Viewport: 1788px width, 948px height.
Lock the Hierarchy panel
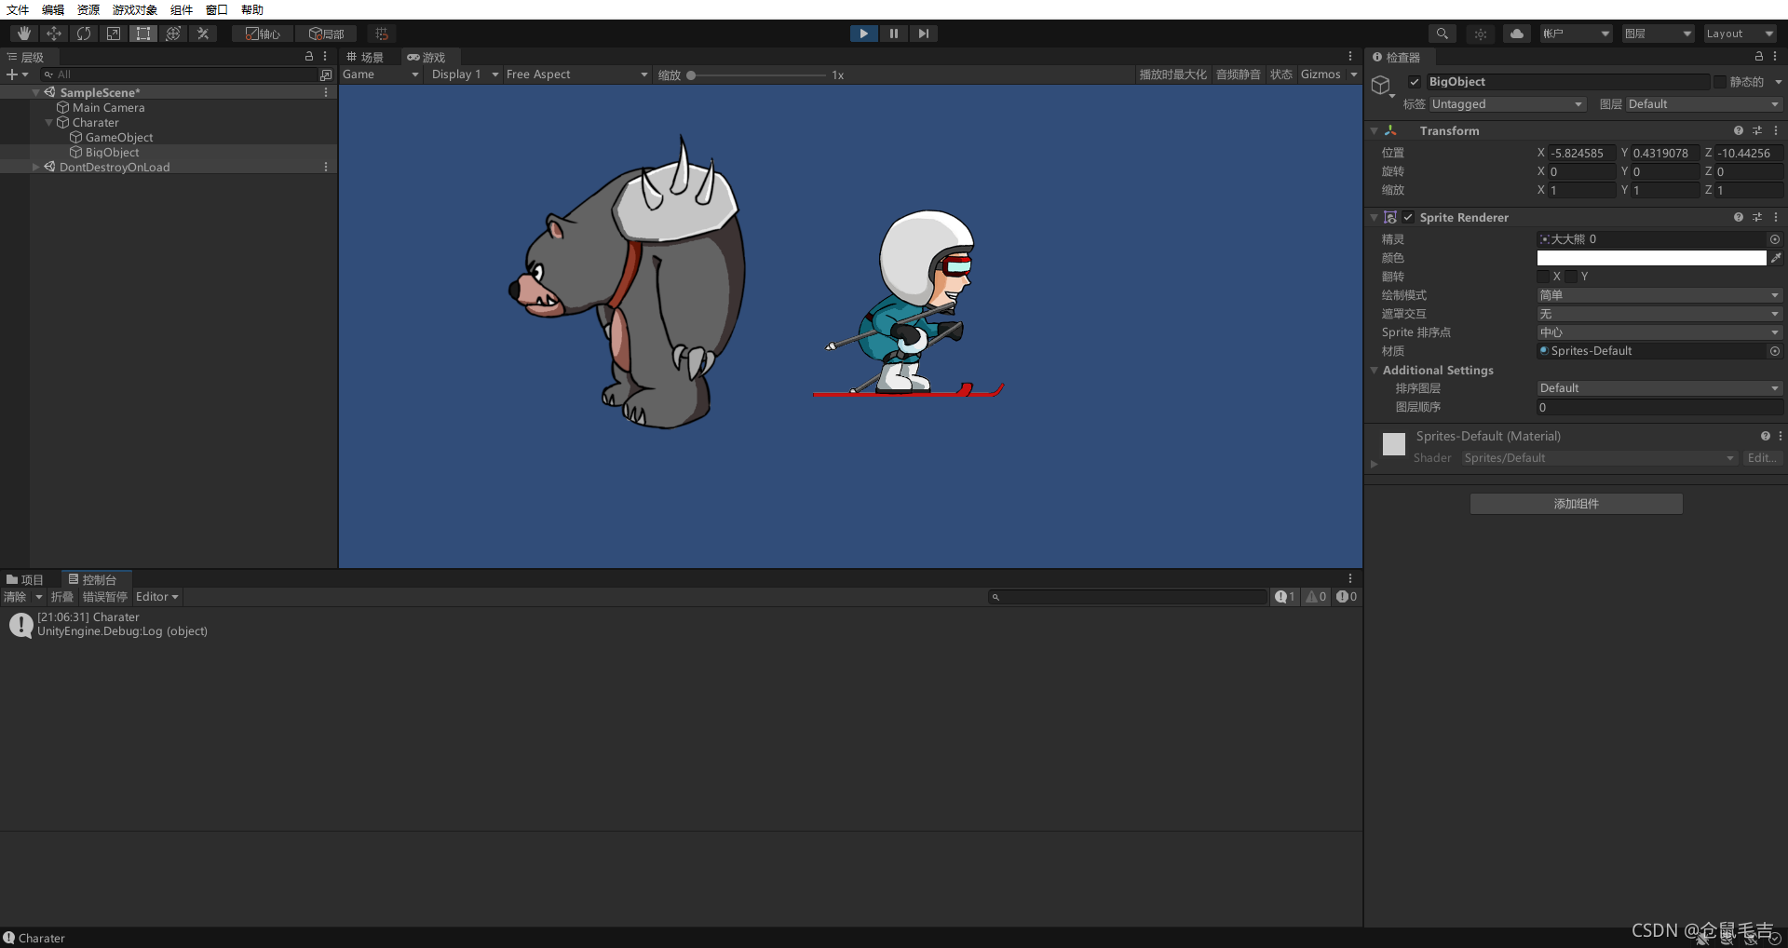[x=309, y=57]
